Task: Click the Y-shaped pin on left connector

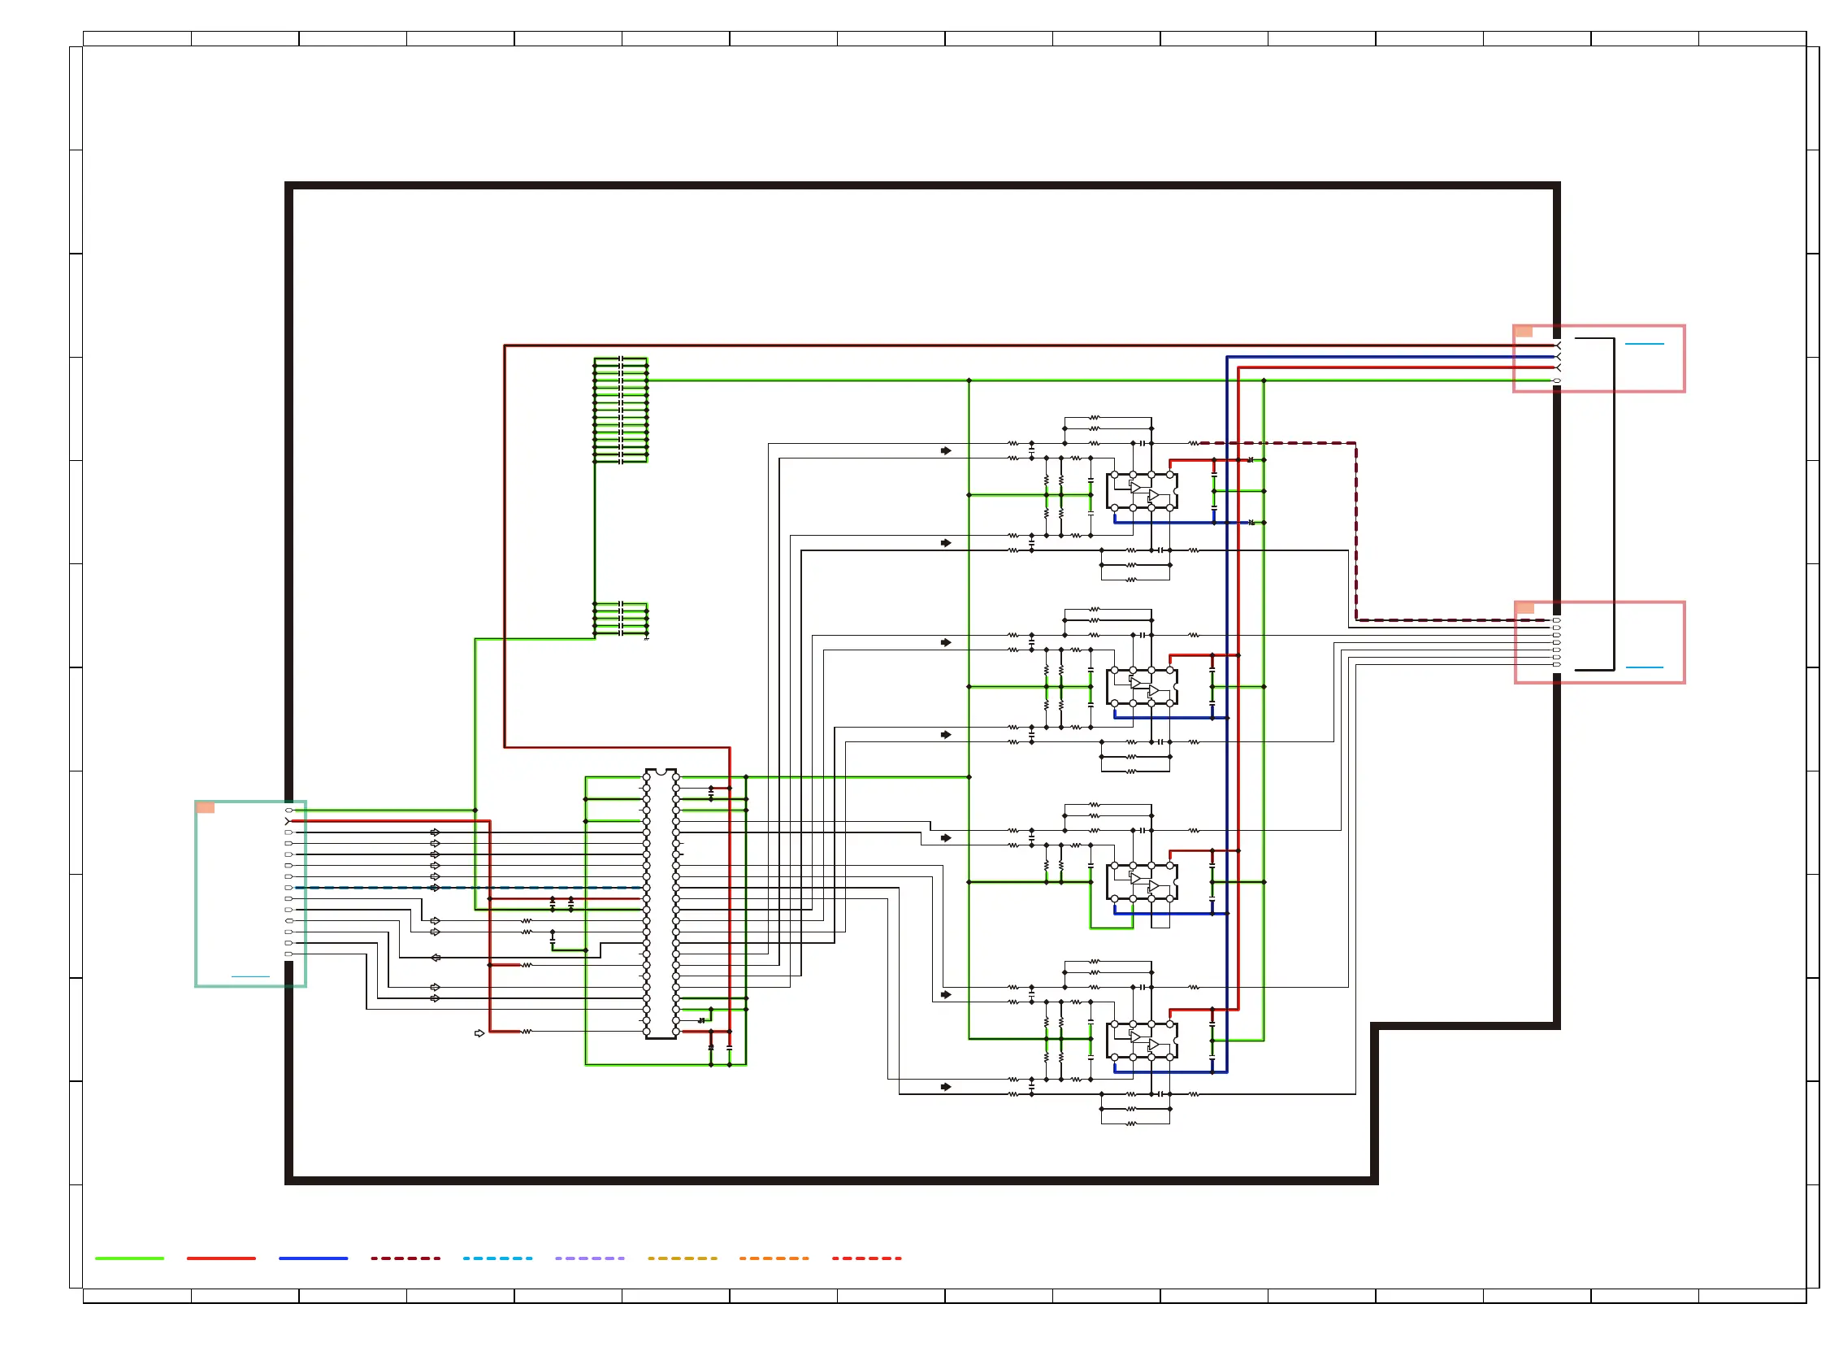Action: (288, 821)
